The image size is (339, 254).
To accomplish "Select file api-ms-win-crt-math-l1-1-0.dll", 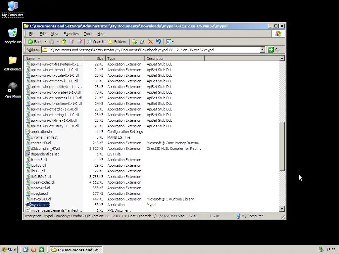I will click(54, 81).
